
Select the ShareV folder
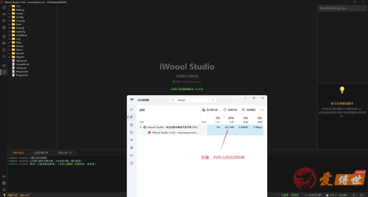(20, 54)
